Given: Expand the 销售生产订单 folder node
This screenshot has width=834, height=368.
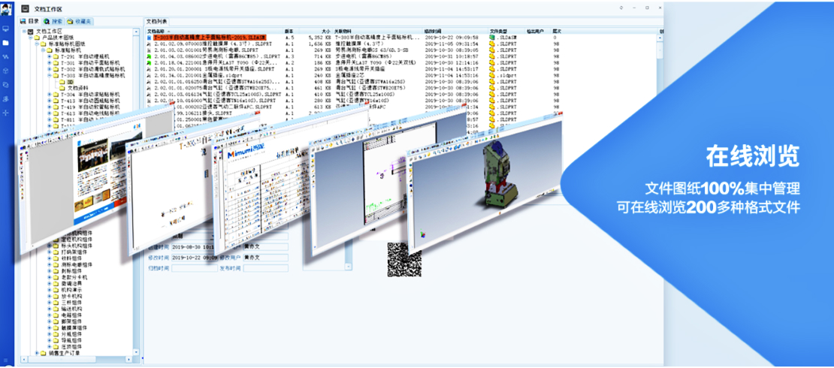Looking at the screenshot, I should pyautogui.click(x=37, y=353).
